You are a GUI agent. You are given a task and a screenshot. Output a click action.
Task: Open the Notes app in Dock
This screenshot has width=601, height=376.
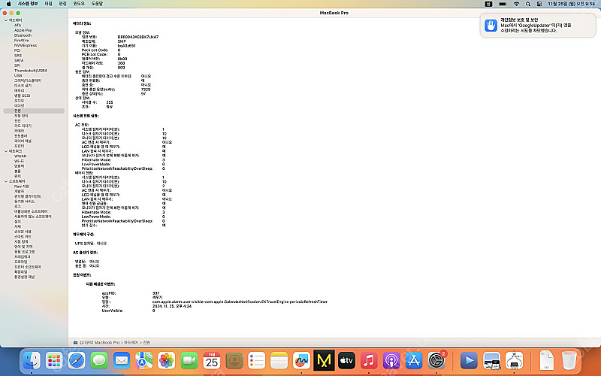point(279,361)
